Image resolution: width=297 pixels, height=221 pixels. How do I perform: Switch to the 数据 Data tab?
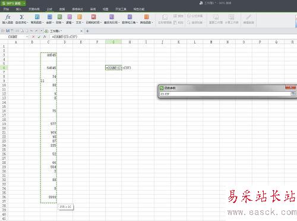click(x=62, y=9)
